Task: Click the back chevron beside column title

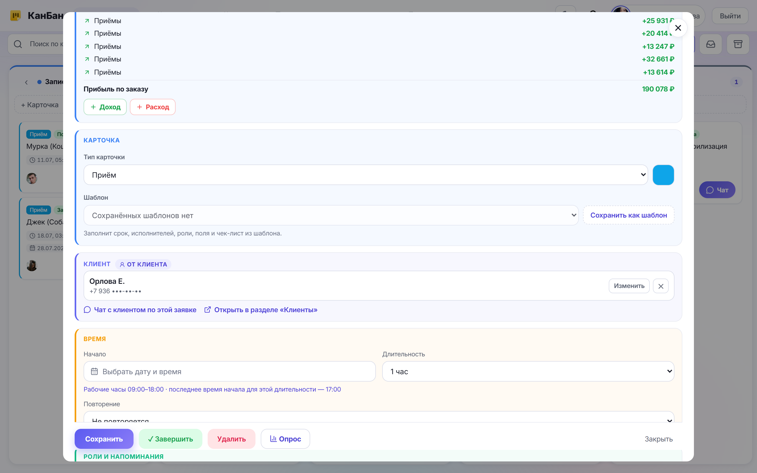Action: (x=27, y=82)
